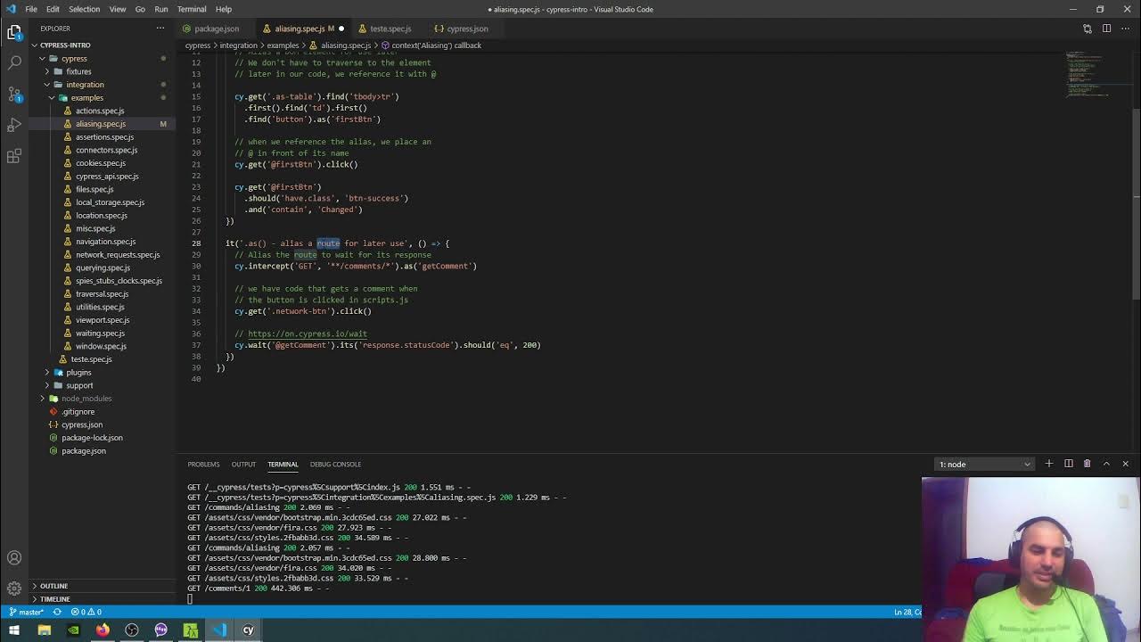1141x642 pixels.
Task: Select terminal from the '1: node' dropdown
Action: [x=985, y=464]
